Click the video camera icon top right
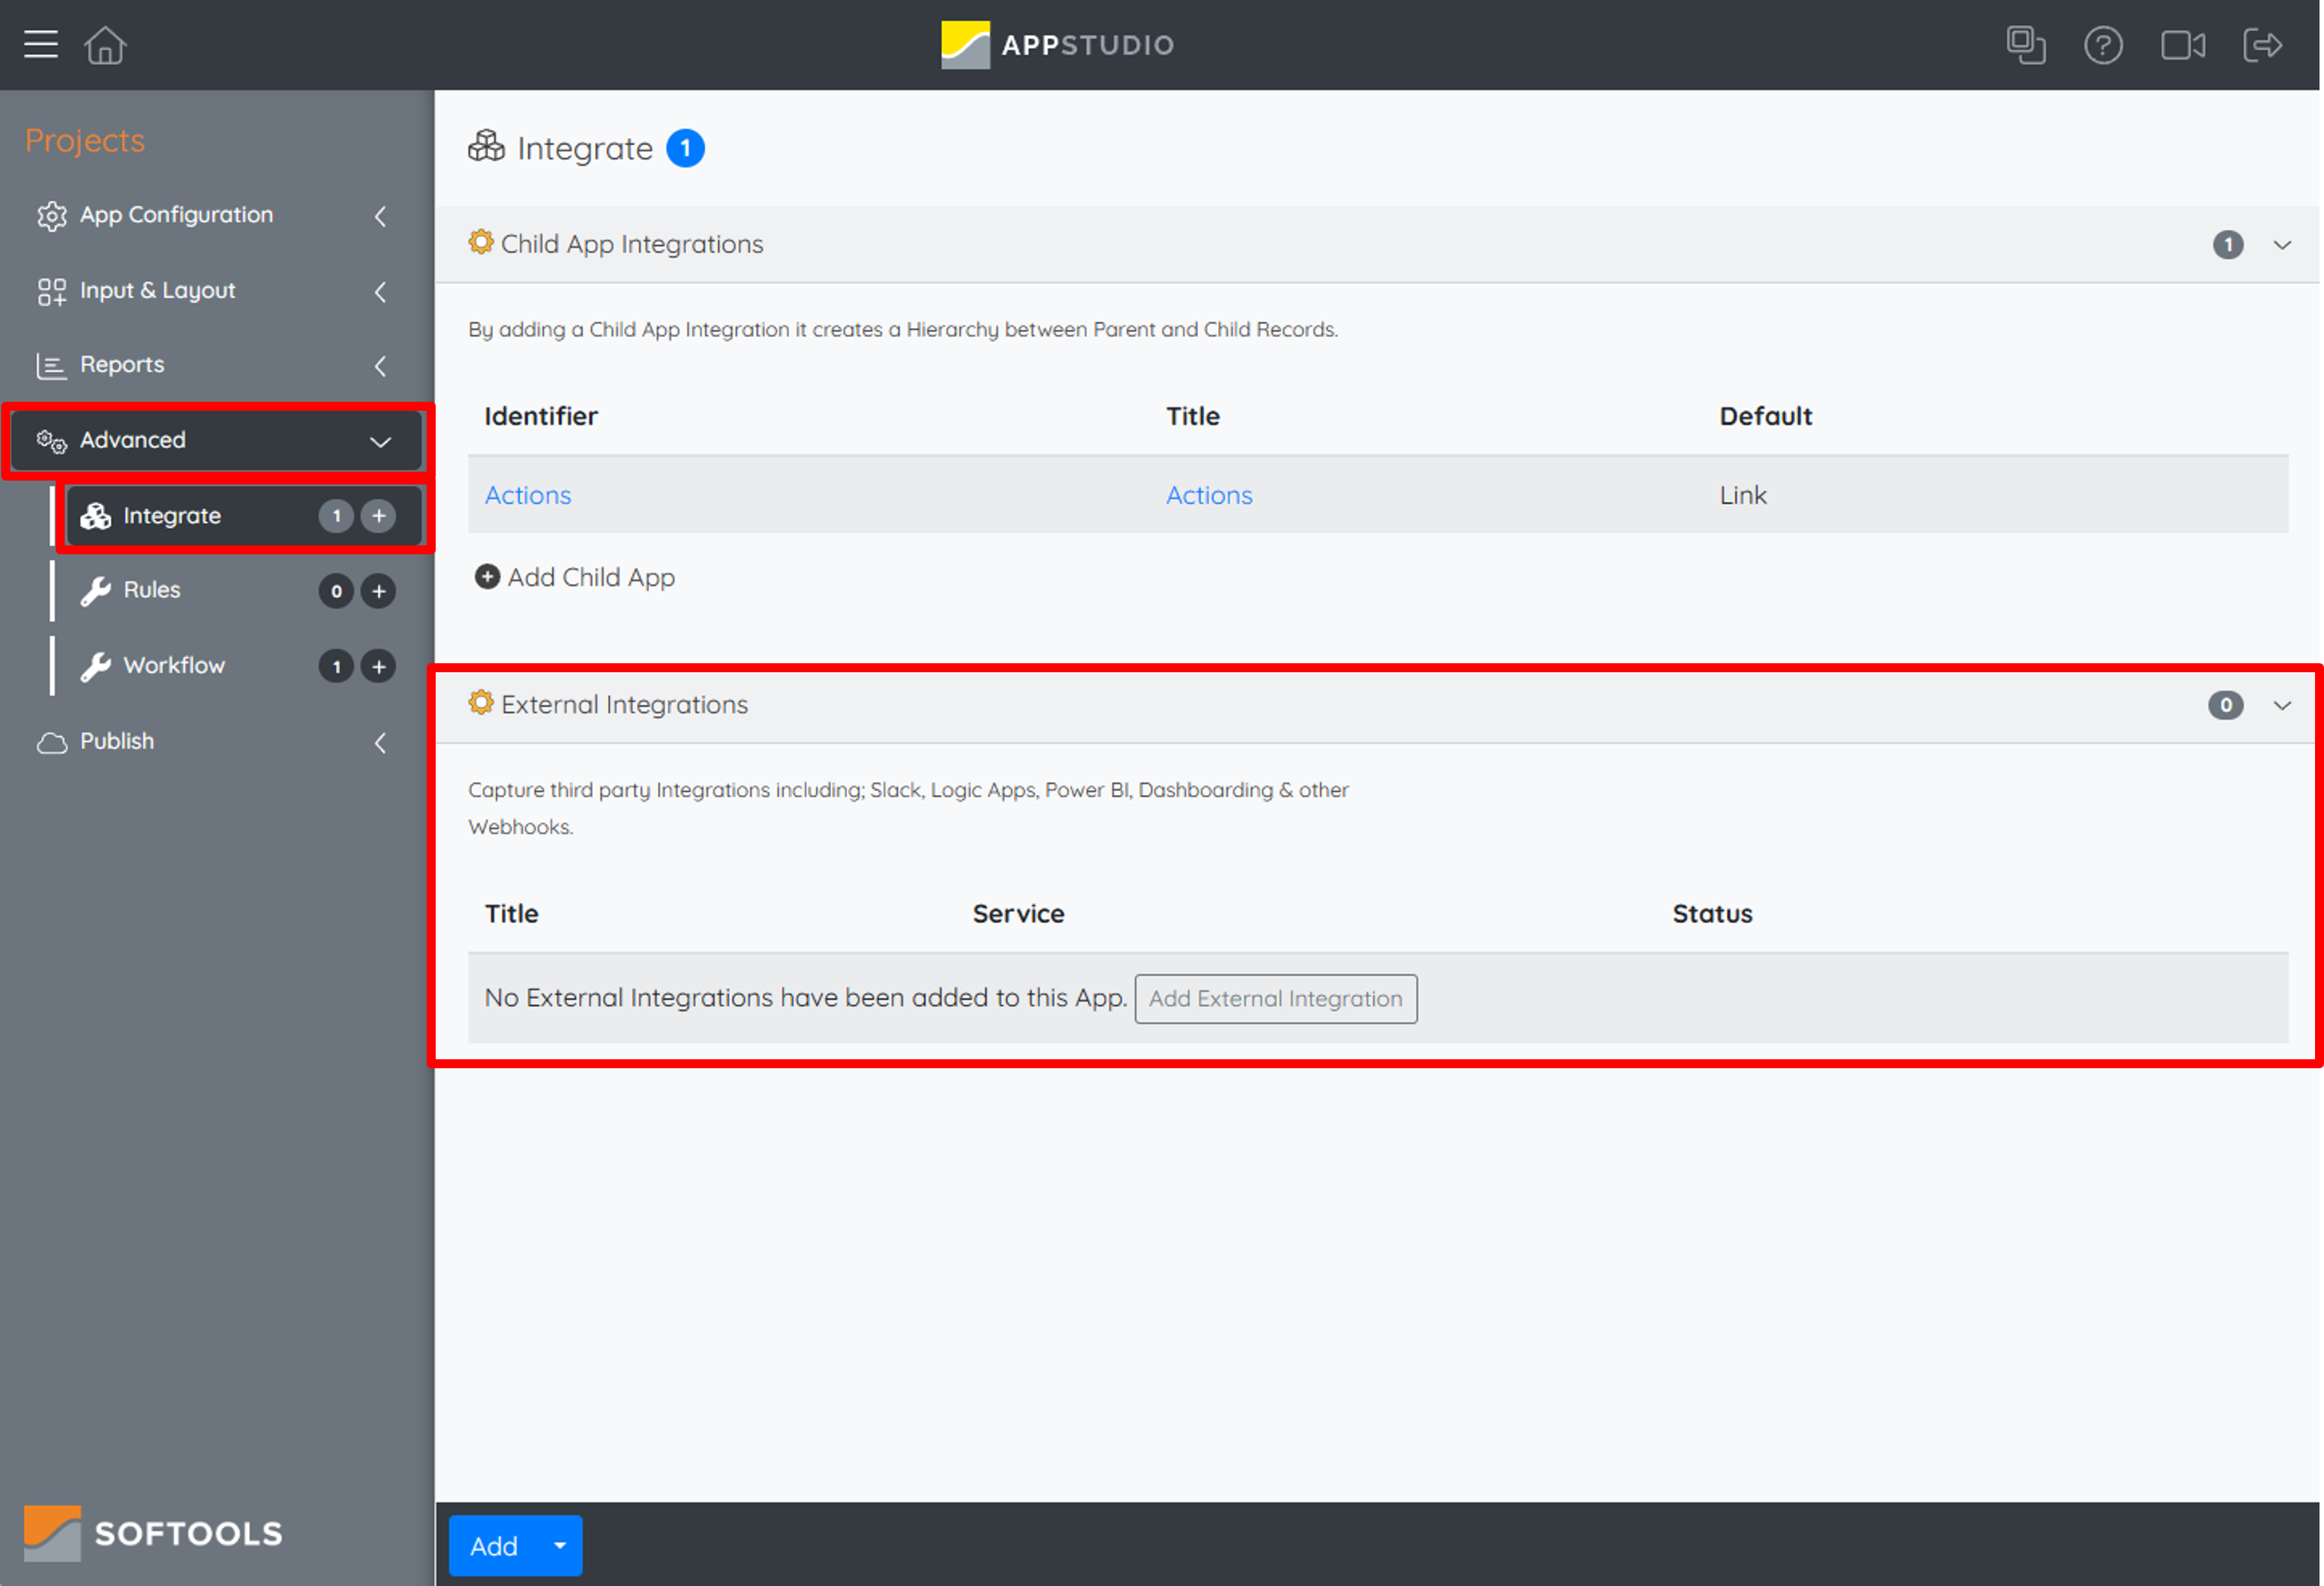Image resolution: width=2324 pixels, height=1586 pixels. point(2183,44)
